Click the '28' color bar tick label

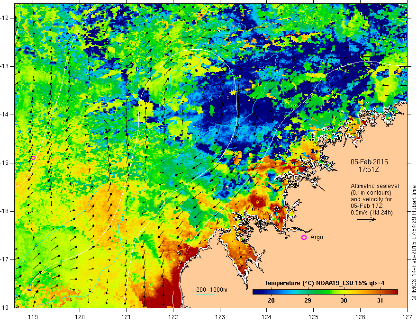click(271, 301)
